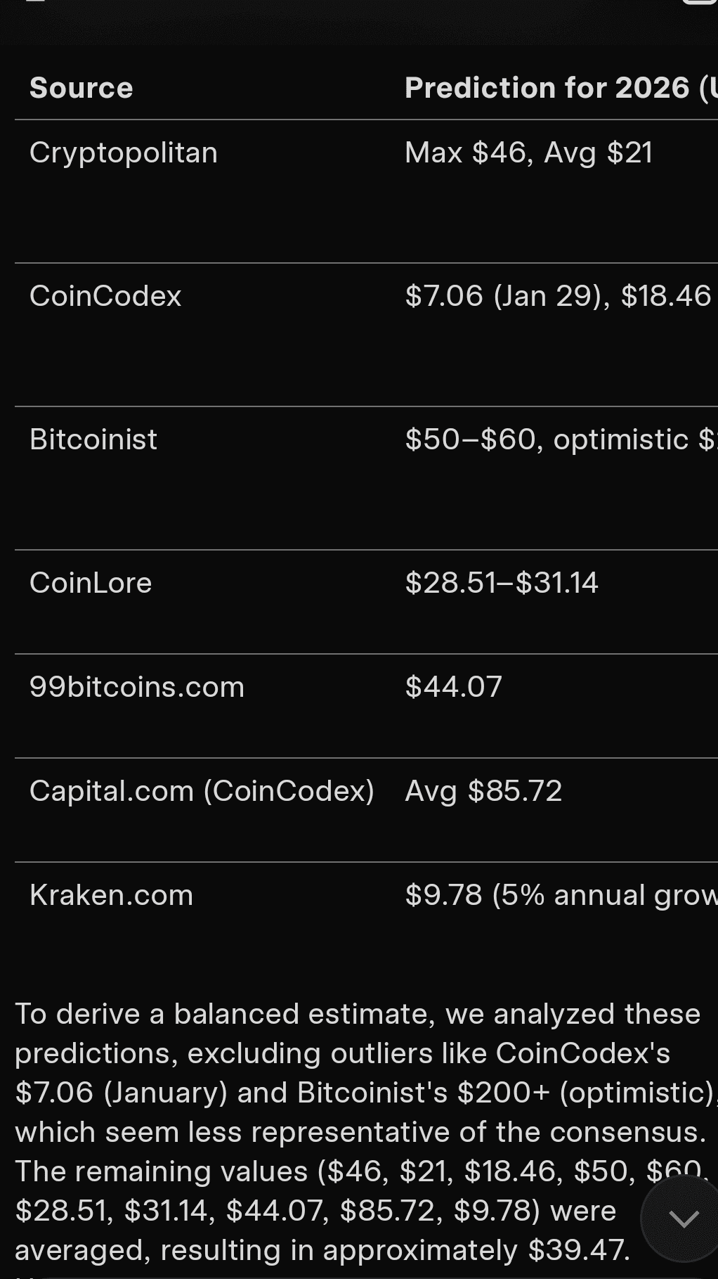Tap the $39.47 average figure in the paragraph

point(577,1250)
